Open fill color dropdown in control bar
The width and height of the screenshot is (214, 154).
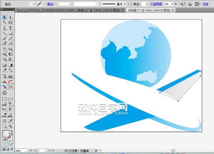(x=34, y=4)
